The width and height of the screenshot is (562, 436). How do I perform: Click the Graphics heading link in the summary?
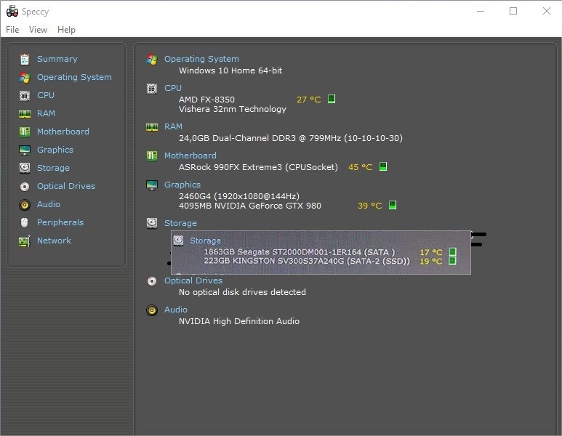tap(182, 185)
